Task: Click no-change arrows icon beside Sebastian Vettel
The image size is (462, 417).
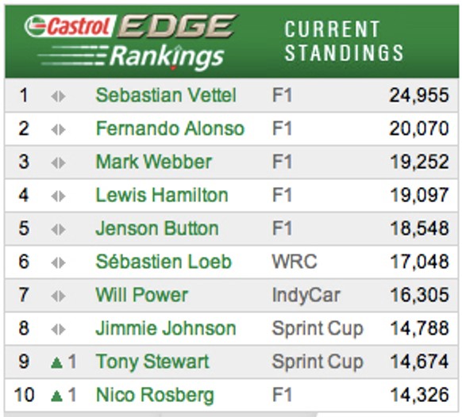Action: (58, 96)
